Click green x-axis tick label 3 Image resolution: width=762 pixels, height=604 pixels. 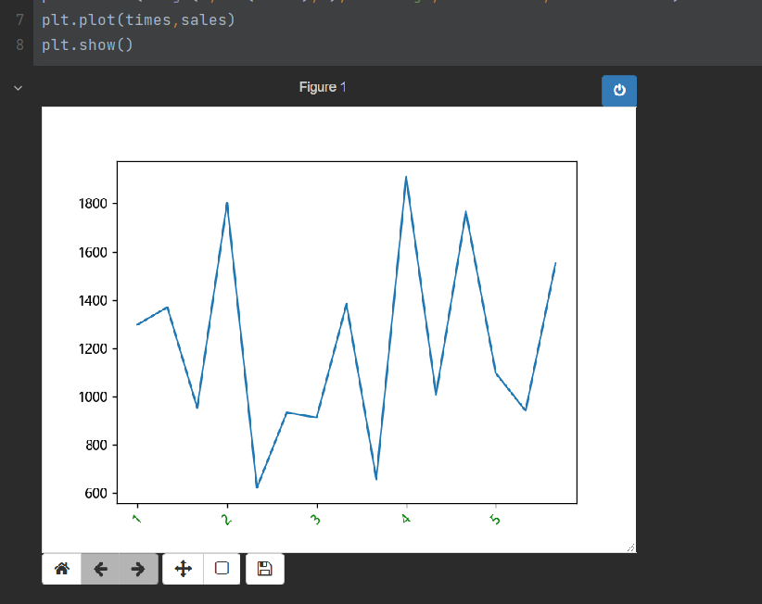click(315, 520)
